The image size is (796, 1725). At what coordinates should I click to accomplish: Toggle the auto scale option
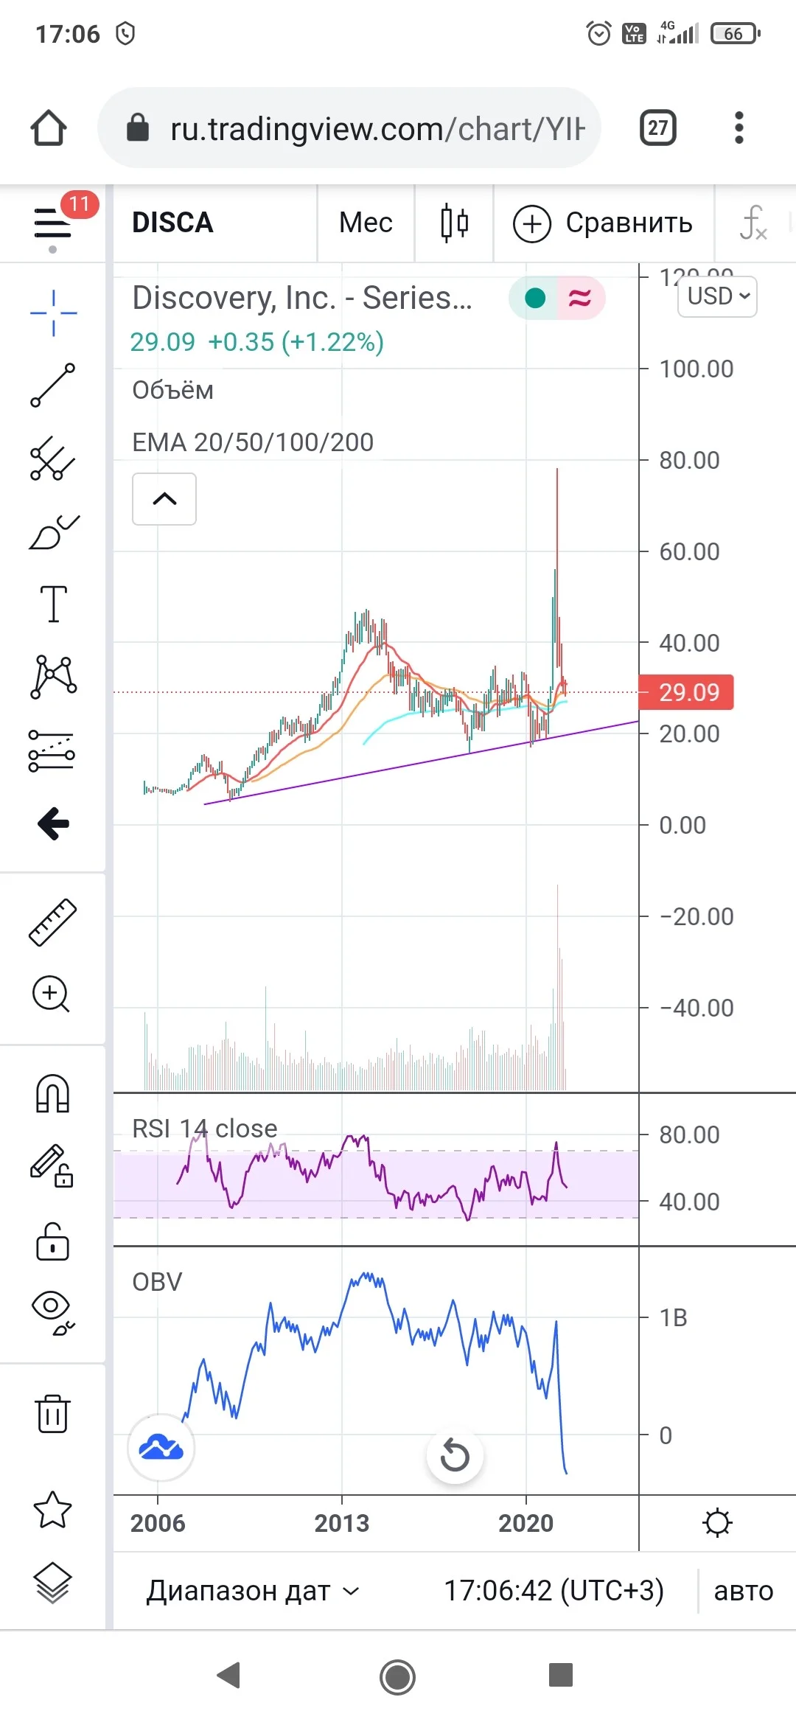(744, 1591)
